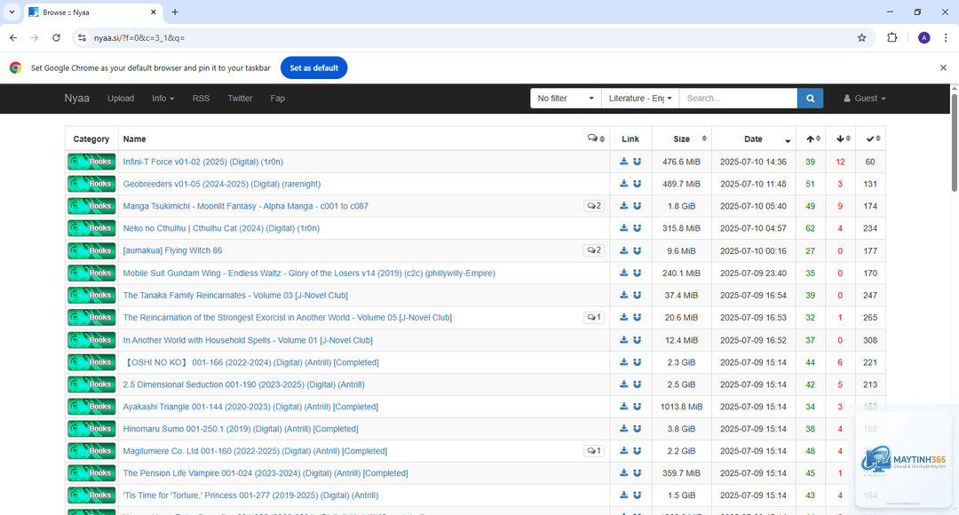Select the Browse :: Nyaa browser tab

coord(91,12)
